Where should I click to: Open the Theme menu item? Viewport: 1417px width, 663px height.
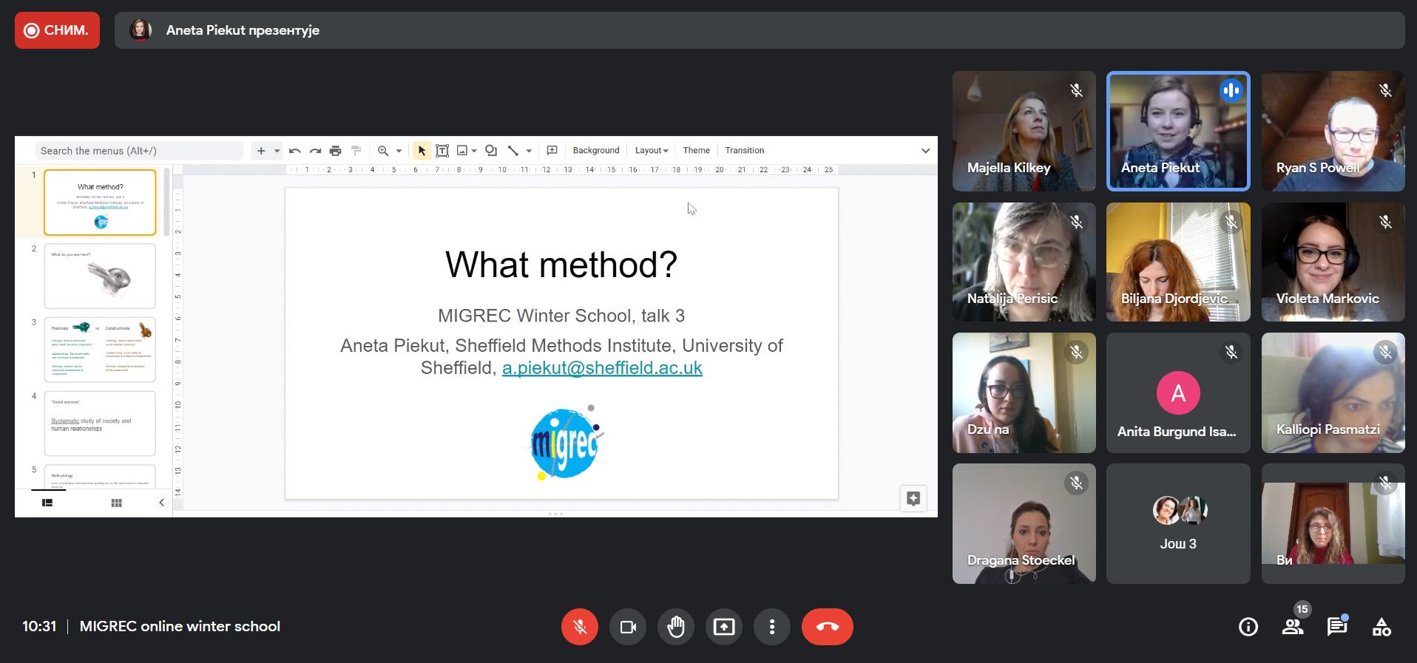(x=696, y=150)
